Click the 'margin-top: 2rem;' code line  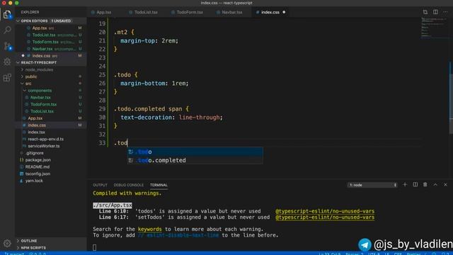[x=149, y=41]
